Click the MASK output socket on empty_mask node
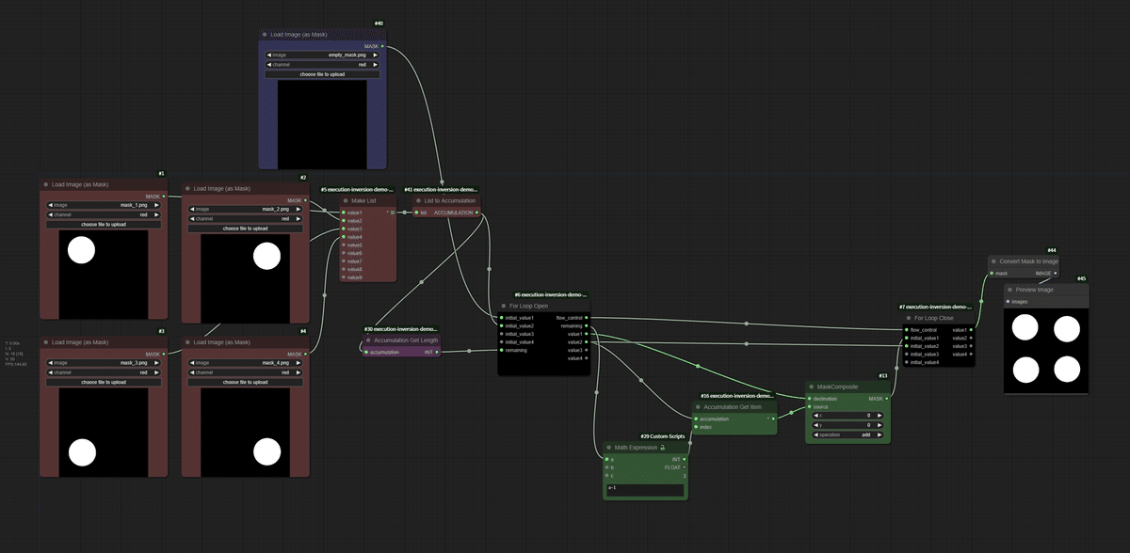Image resolution: width=1130 pixels, height=553 pixels. (x=382, y=46)
